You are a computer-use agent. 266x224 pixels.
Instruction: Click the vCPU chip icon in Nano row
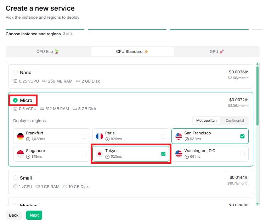tap(15, 81)
